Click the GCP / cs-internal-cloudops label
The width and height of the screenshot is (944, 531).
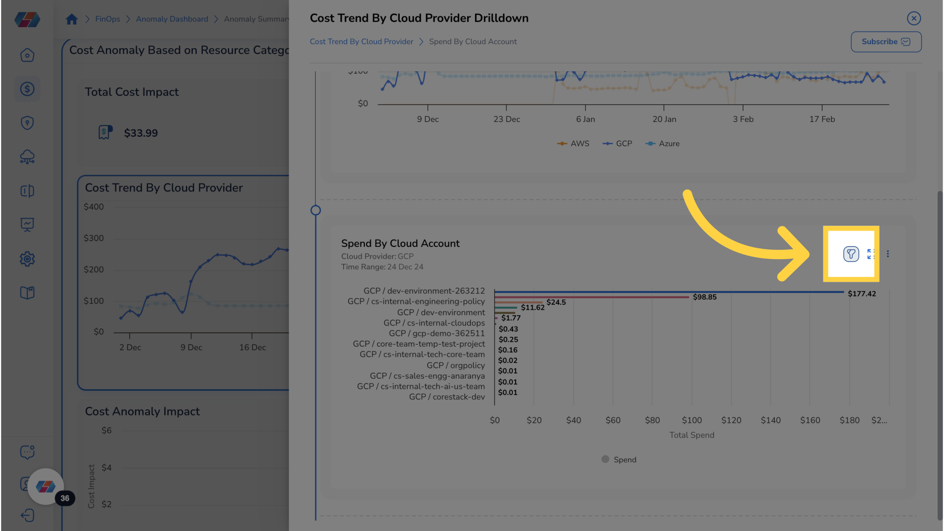click(434, 323)
